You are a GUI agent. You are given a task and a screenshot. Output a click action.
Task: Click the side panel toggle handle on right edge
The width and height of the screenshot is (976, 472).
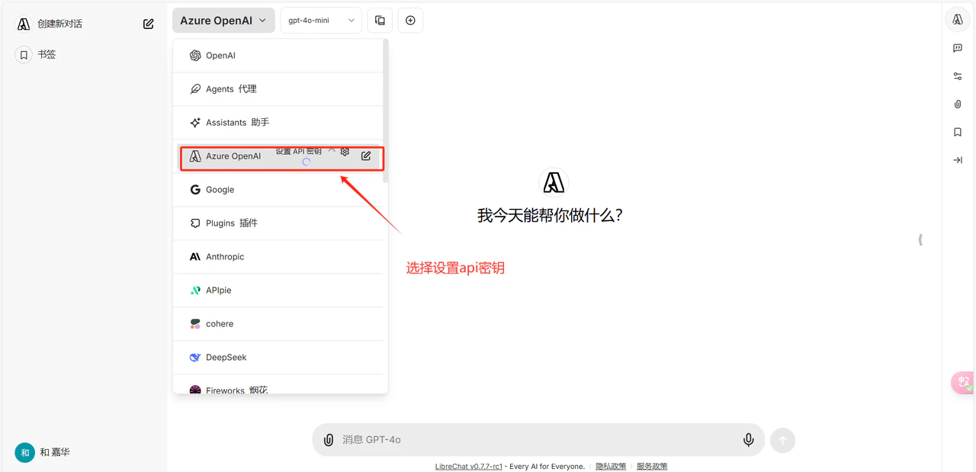pyautogui.click(x=921, y=239)
